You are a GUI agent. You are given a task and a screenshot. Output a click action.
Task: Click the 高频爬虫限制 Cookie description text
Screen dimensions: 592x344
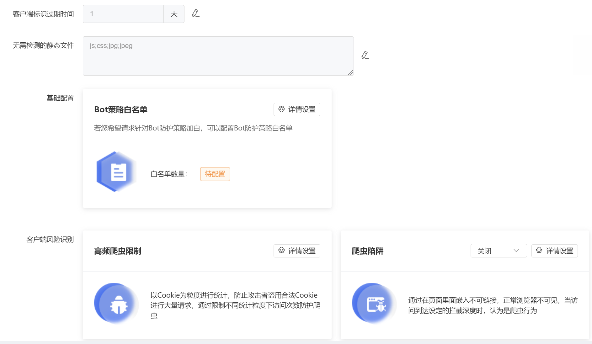(x=235, y=305)
